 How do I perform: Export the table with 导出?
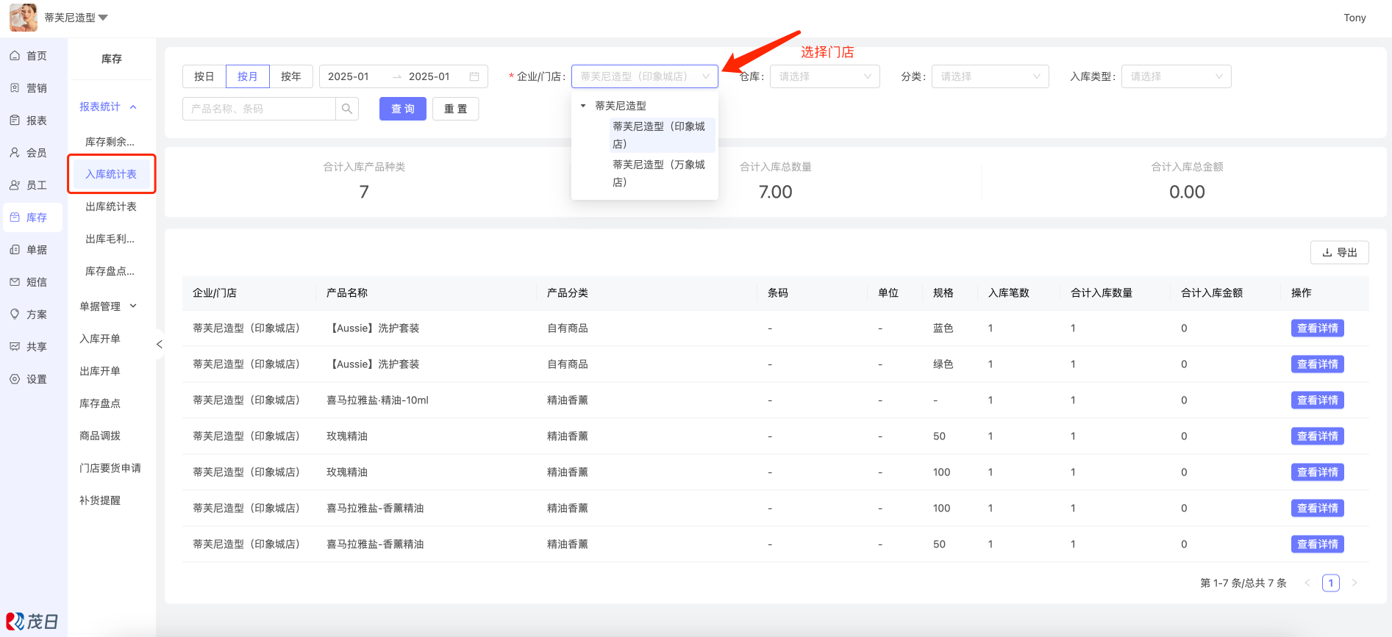point(1339,253)
